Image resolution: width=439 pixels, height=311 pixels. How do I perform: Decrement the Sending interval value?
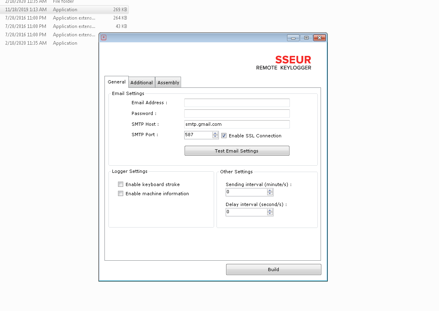pos(270,194)
